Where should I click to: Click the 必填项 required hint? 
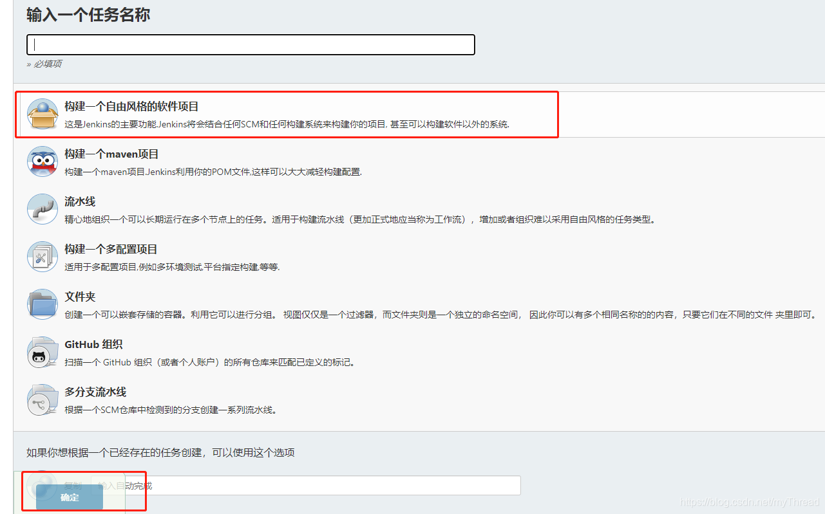click(x=44, y=64)
